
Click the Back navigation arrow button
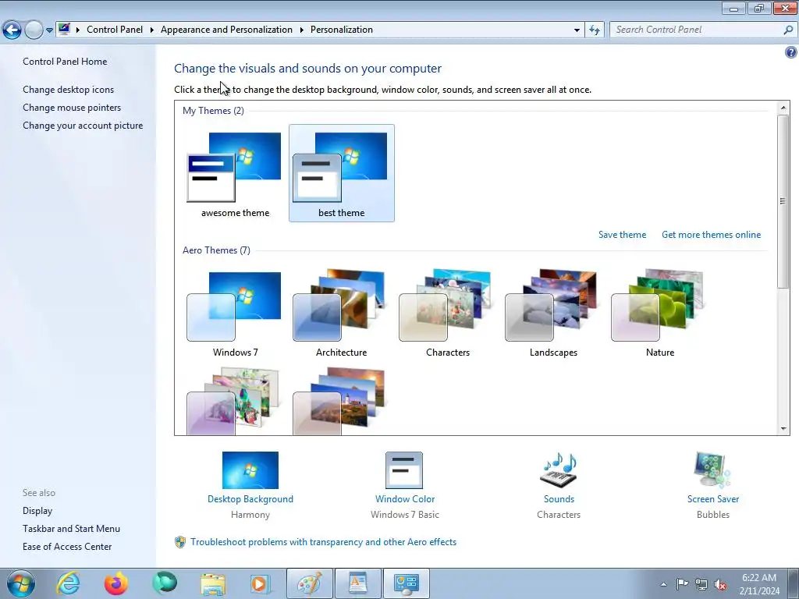[12, 30]
